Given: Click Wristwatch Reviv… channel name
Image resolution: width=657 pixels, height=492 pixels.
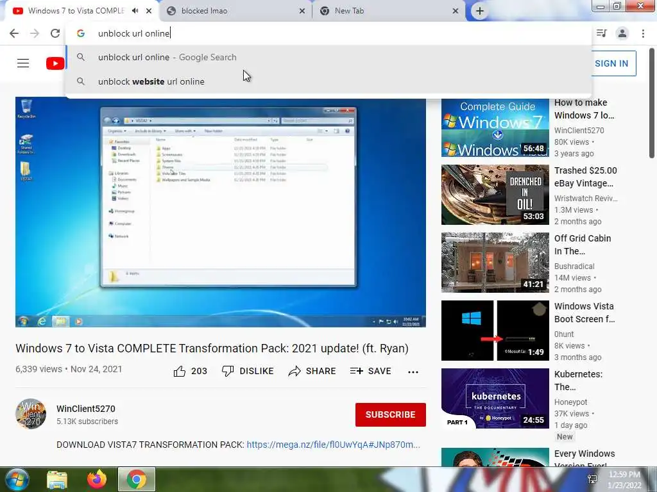Looking at the screenshot, I should [x=586, y=199].
